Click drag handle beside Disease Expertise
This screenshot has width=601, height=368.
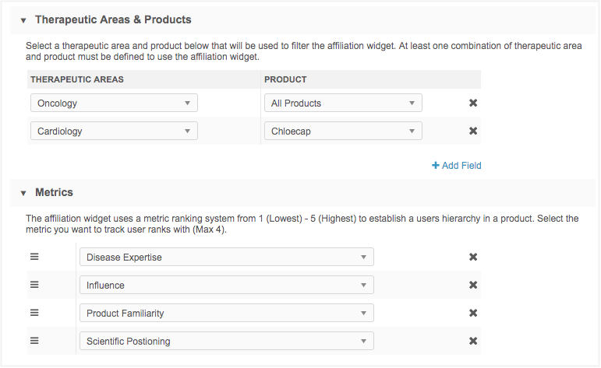point(34,257)
